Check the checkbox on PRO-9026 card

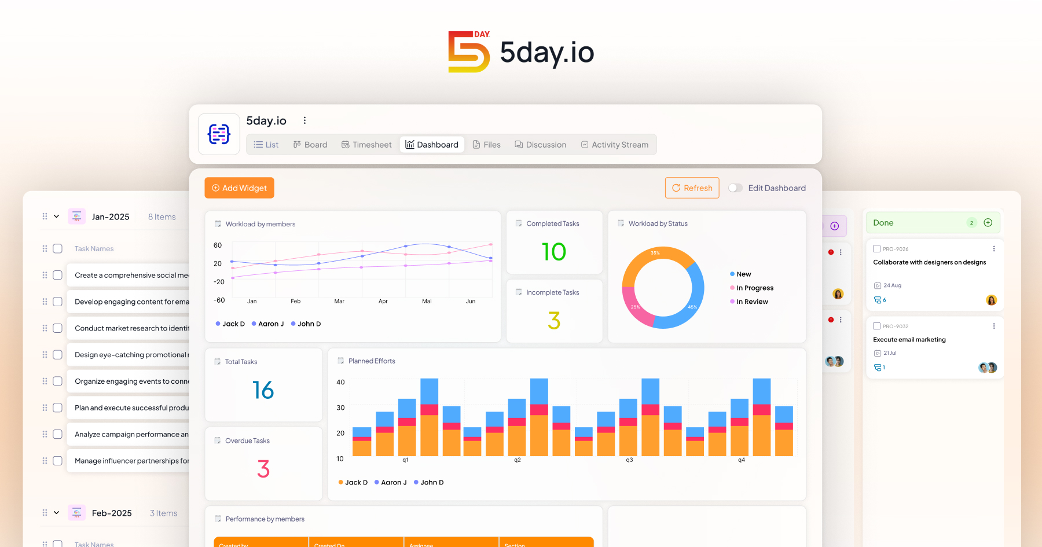click(876, 248)
